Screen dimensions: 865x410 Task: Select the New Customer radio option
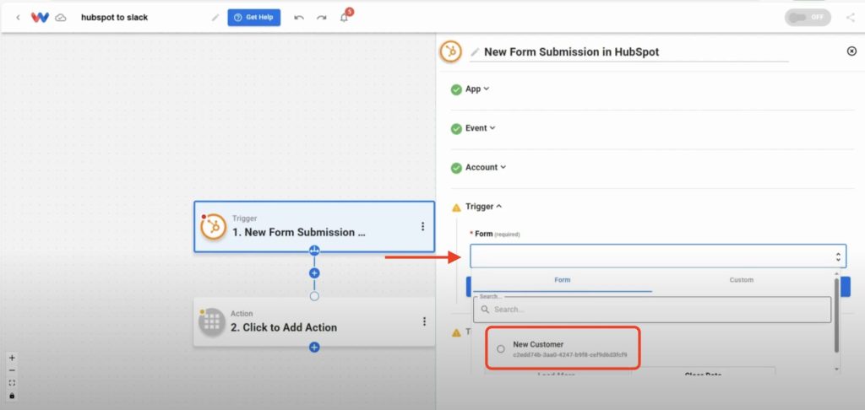click(500, 348)
